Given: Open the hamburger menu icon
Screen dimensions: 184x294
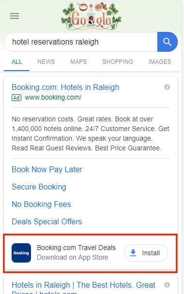Looking at the screenshot, I should coord(15,16).
